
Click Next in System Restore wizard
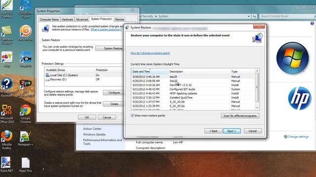[x=232, y=131]
